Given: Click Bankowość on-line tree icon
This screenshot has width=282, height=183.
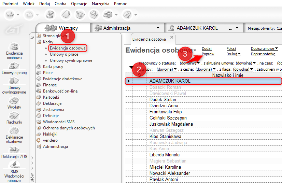Looking at the screenshot, I should point(39,91).
